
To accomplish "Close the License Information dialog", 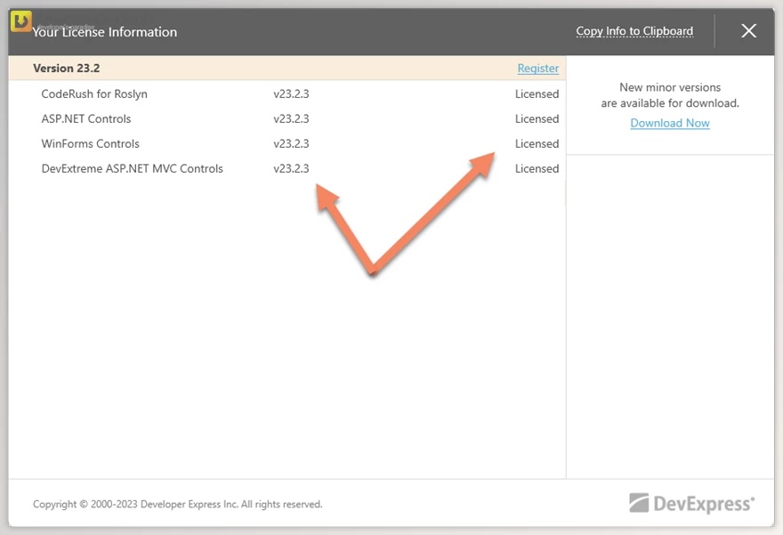I will coord(748,31).
